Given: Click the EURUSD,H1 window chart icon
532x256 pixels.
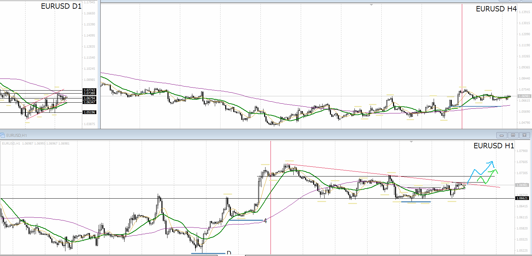Looking at the screenshot, I should click(3, 135).
